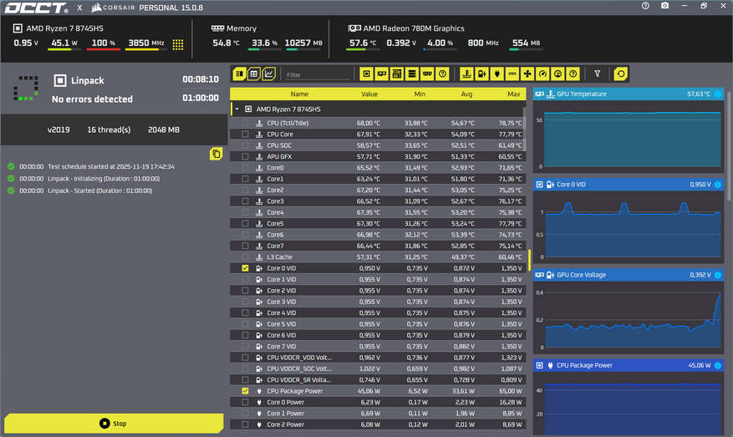Enable the APU GFX checkbox
This screenshot has width=733, height=437.
coord(245,156)
